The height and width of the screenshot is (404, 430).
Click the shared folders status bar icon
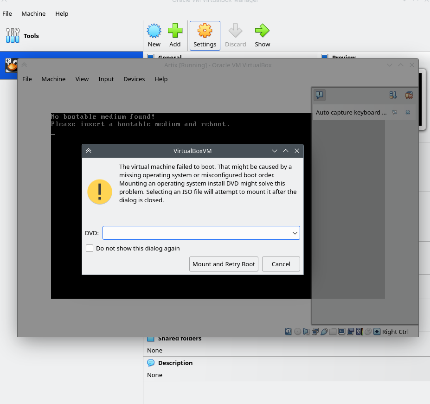click(333, 332)
